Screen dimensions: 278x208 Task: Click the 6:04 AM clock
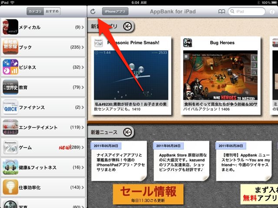[x=139, y=3]
